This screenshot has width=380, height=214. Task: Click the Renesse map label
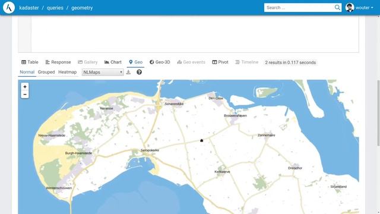click(x=107, y=108)
